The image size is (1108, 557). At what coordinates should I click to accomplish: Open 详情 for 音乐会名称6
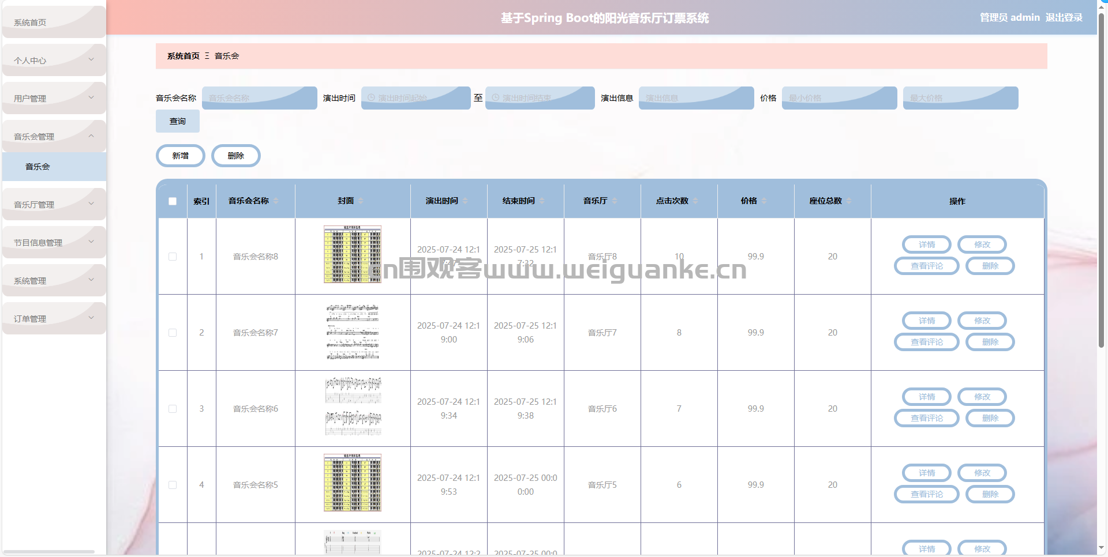[x=927, y=397]
